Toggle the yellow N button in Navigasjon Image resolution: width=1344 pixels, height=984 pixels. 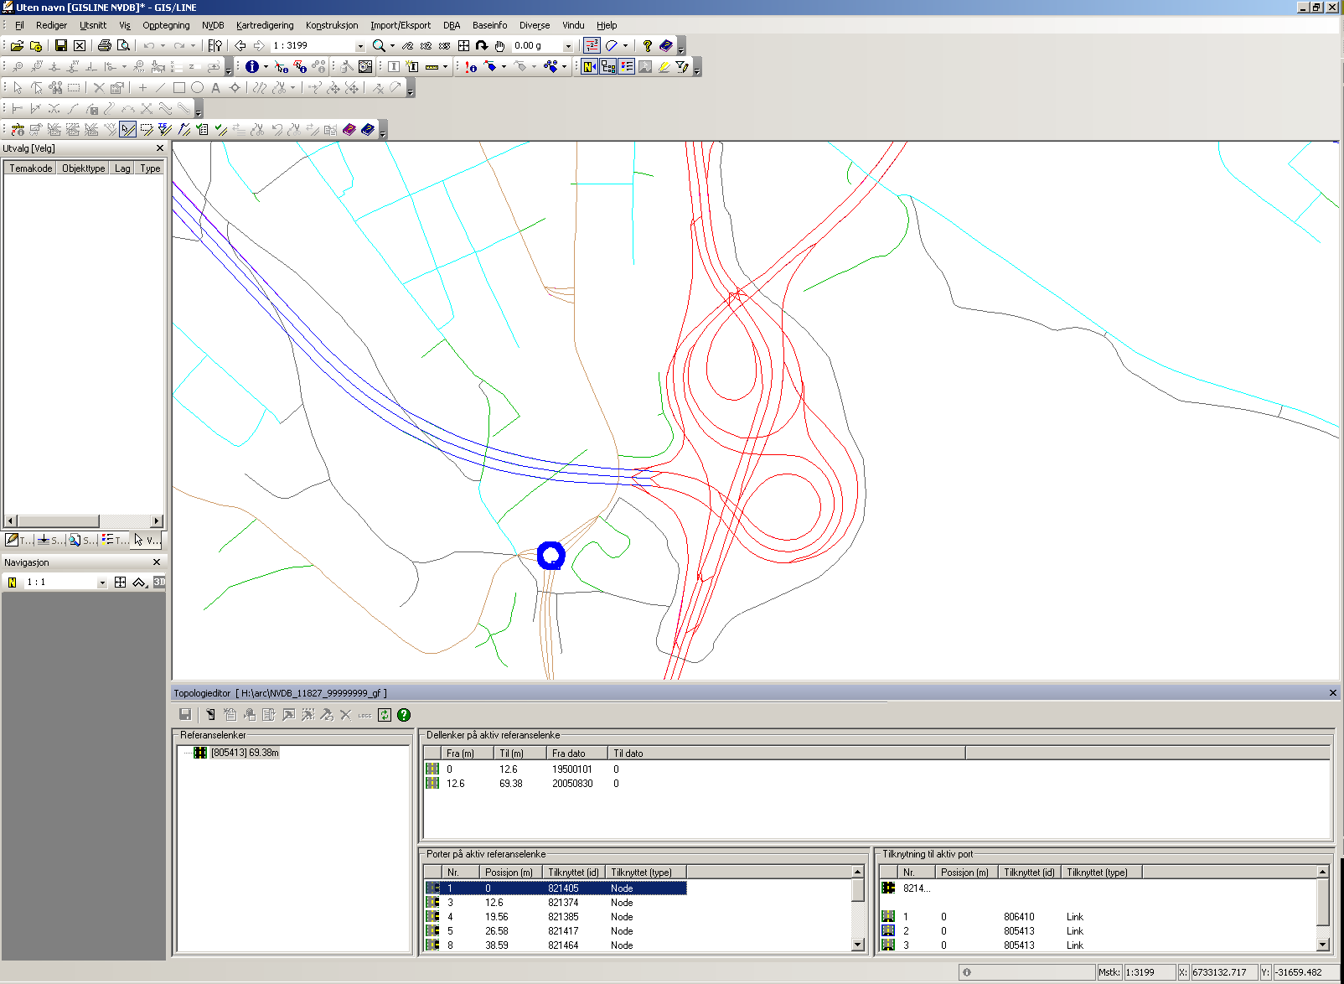12,582
